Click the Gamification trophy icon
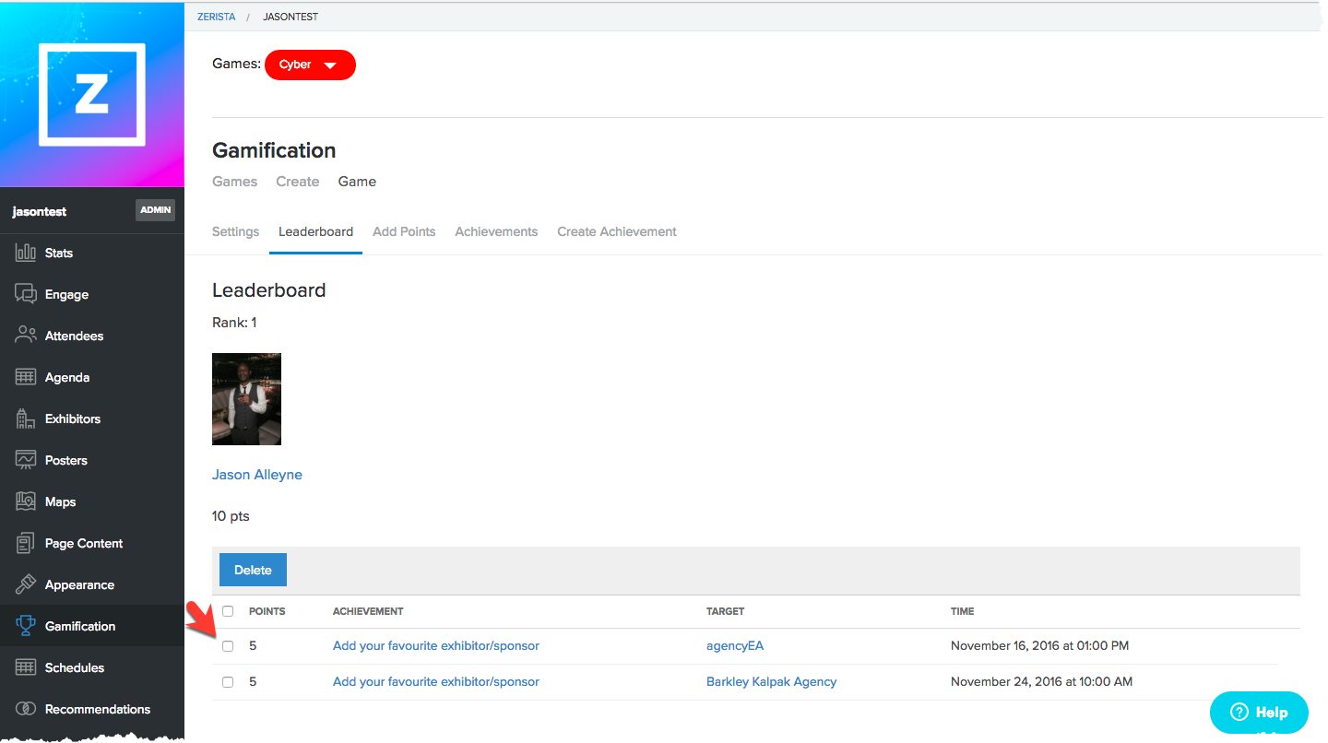The height and width of the screenshot is (743, 1328). click(x=26, y=626)
